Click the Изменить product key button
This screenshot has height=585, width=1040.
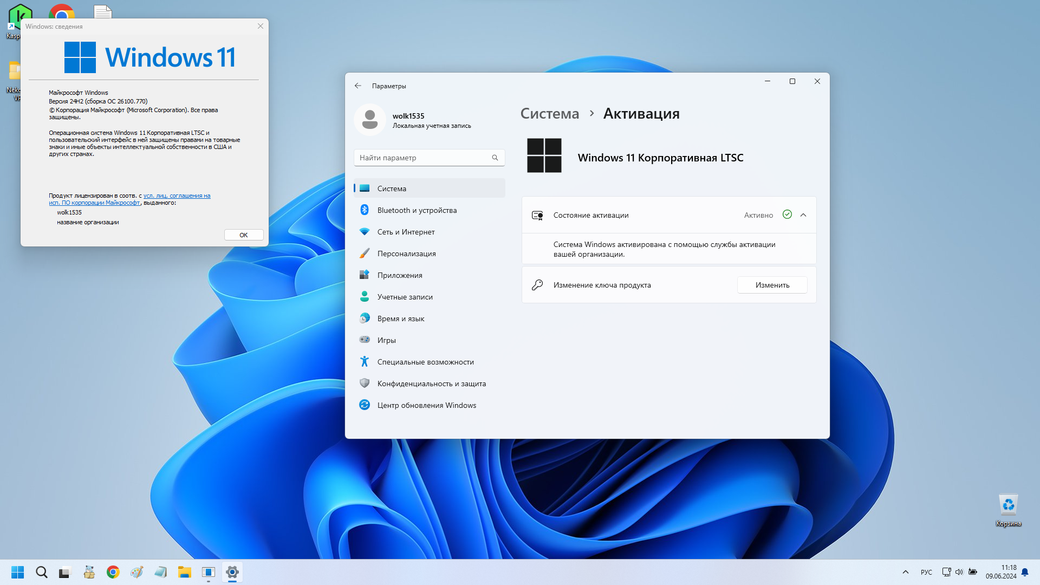pyautogui.click(x=772, y=285)
